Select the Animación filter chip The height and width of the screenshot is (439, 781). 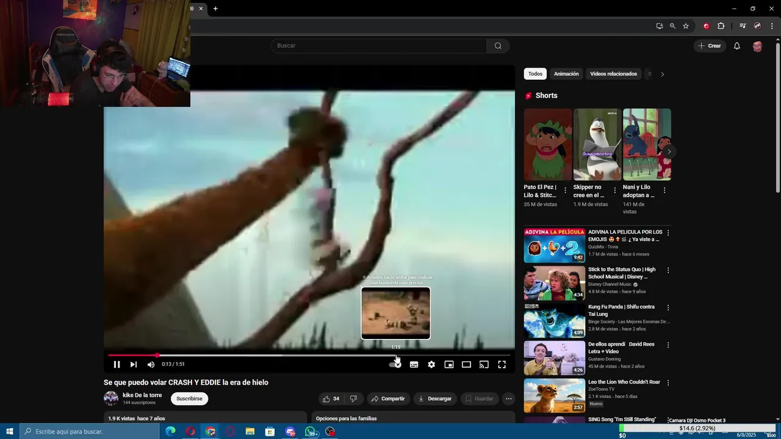tap(566, 74)
